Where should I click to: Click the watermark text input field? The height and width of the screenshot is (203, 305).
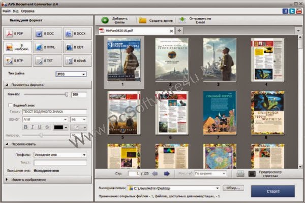click(x=54, y=112)
